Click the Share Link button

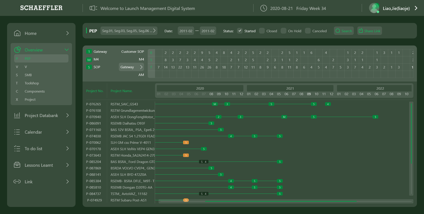(x=369, y=31)
